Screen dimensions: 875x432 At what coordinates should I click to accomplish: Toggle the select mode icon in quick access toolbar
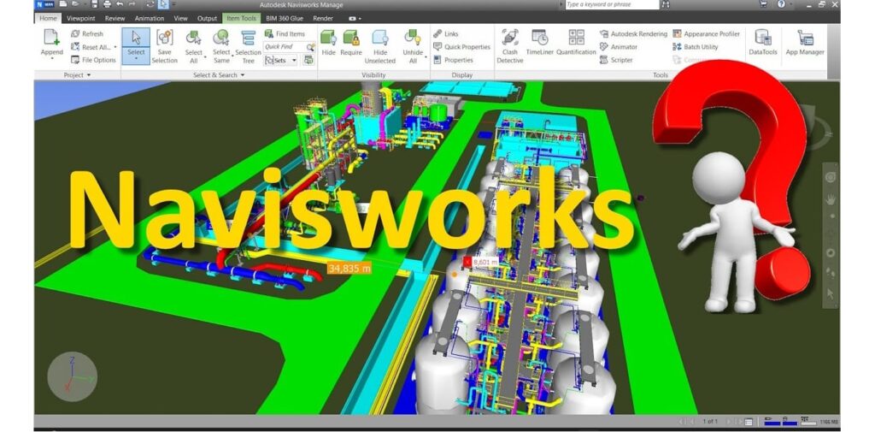[x=163, y=4]
